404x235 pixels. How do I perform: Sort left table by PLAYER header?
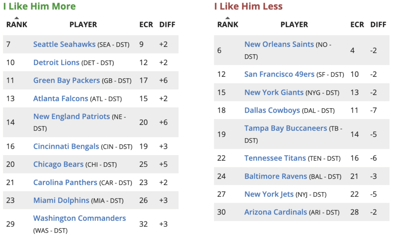(x=83, y=24)
